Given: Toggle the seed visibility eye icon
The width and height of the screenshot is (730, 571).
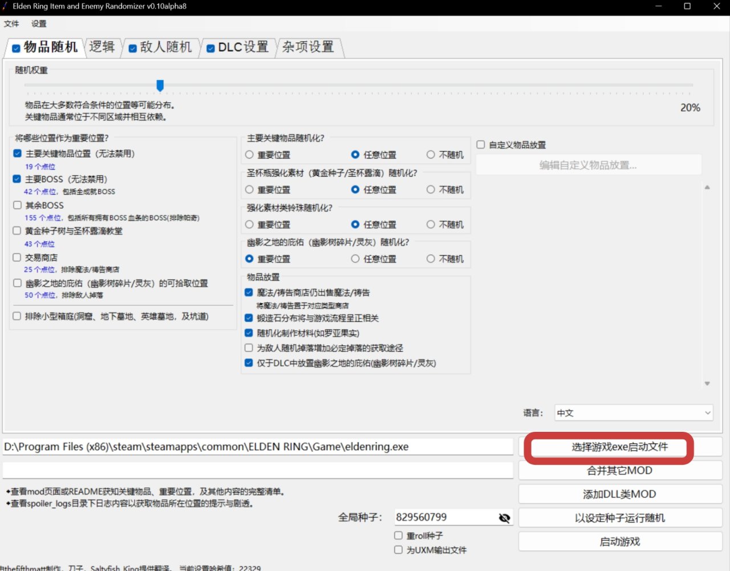Looking at the screenshot, I should (504, 518).
